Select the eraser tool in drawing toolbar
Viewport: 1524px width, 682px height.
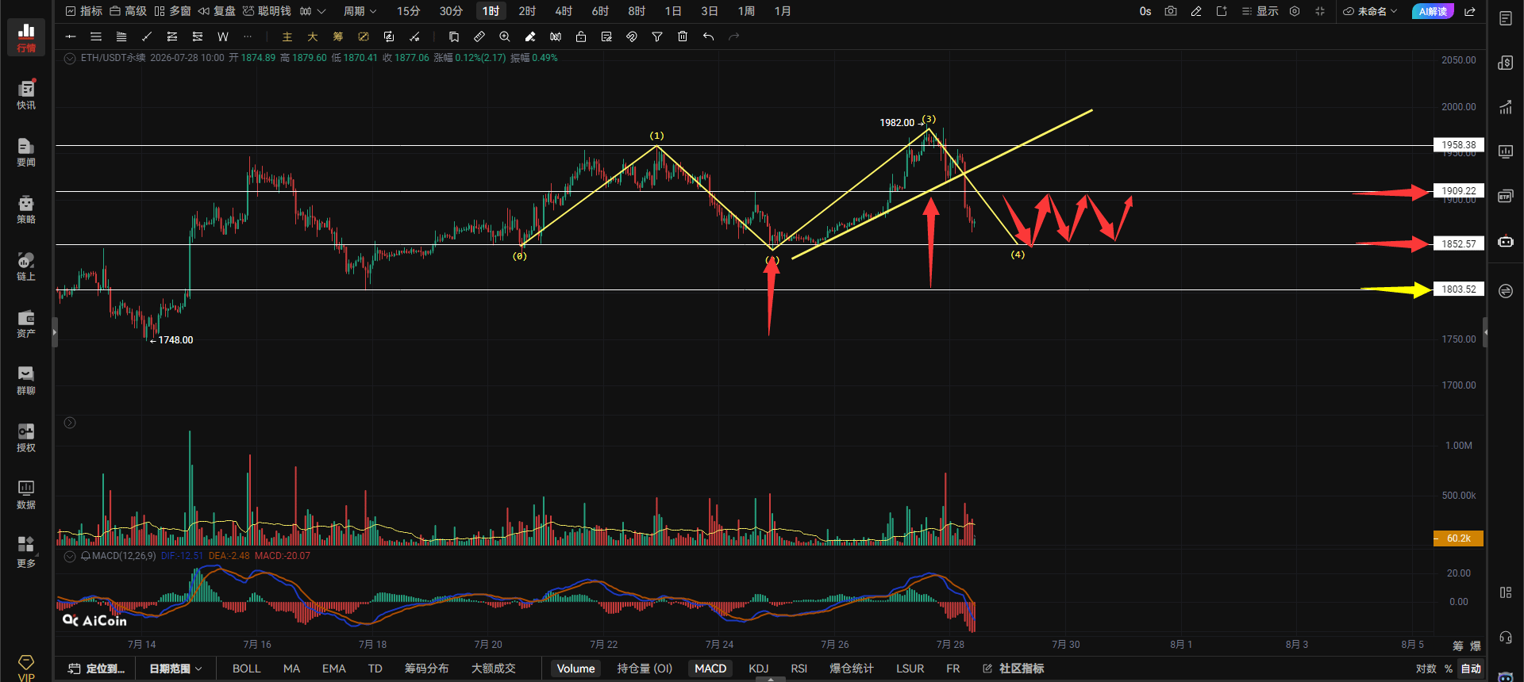pyautogui.click(x=530, y=36)
